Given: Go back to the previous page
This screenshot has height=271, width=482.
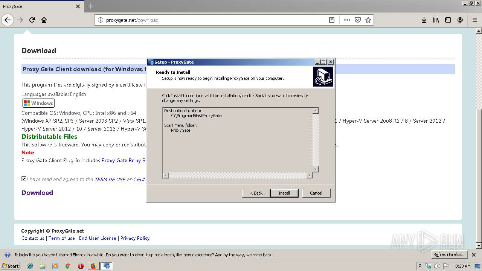Looking at the screenshot, I should click(x=8, y=20).
